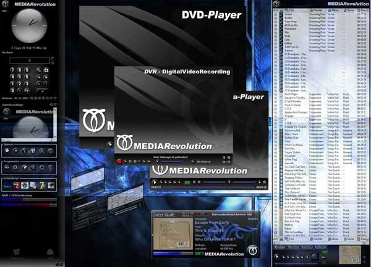Image resolution: width=371 pixels, height=267 pixels.
Task: Click the "No Source" label in the DVR bar
Action: tap(203, 162)
